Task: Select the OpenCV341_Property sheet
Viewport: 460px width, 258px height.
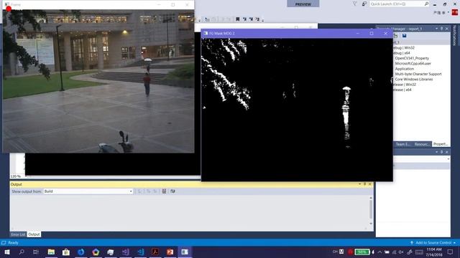Action: (x=412, y=58)
